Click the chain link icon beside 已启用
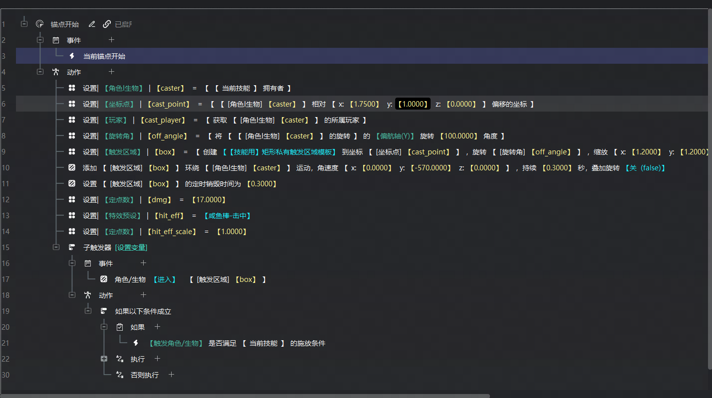The height and width of the screenshot is (398, 712). [107, 24]
